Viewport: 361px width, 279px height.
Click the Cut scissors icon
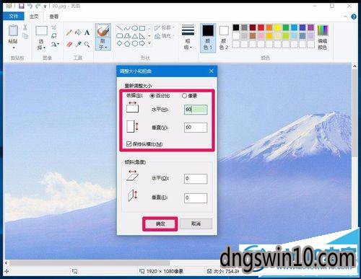point(25,27)
